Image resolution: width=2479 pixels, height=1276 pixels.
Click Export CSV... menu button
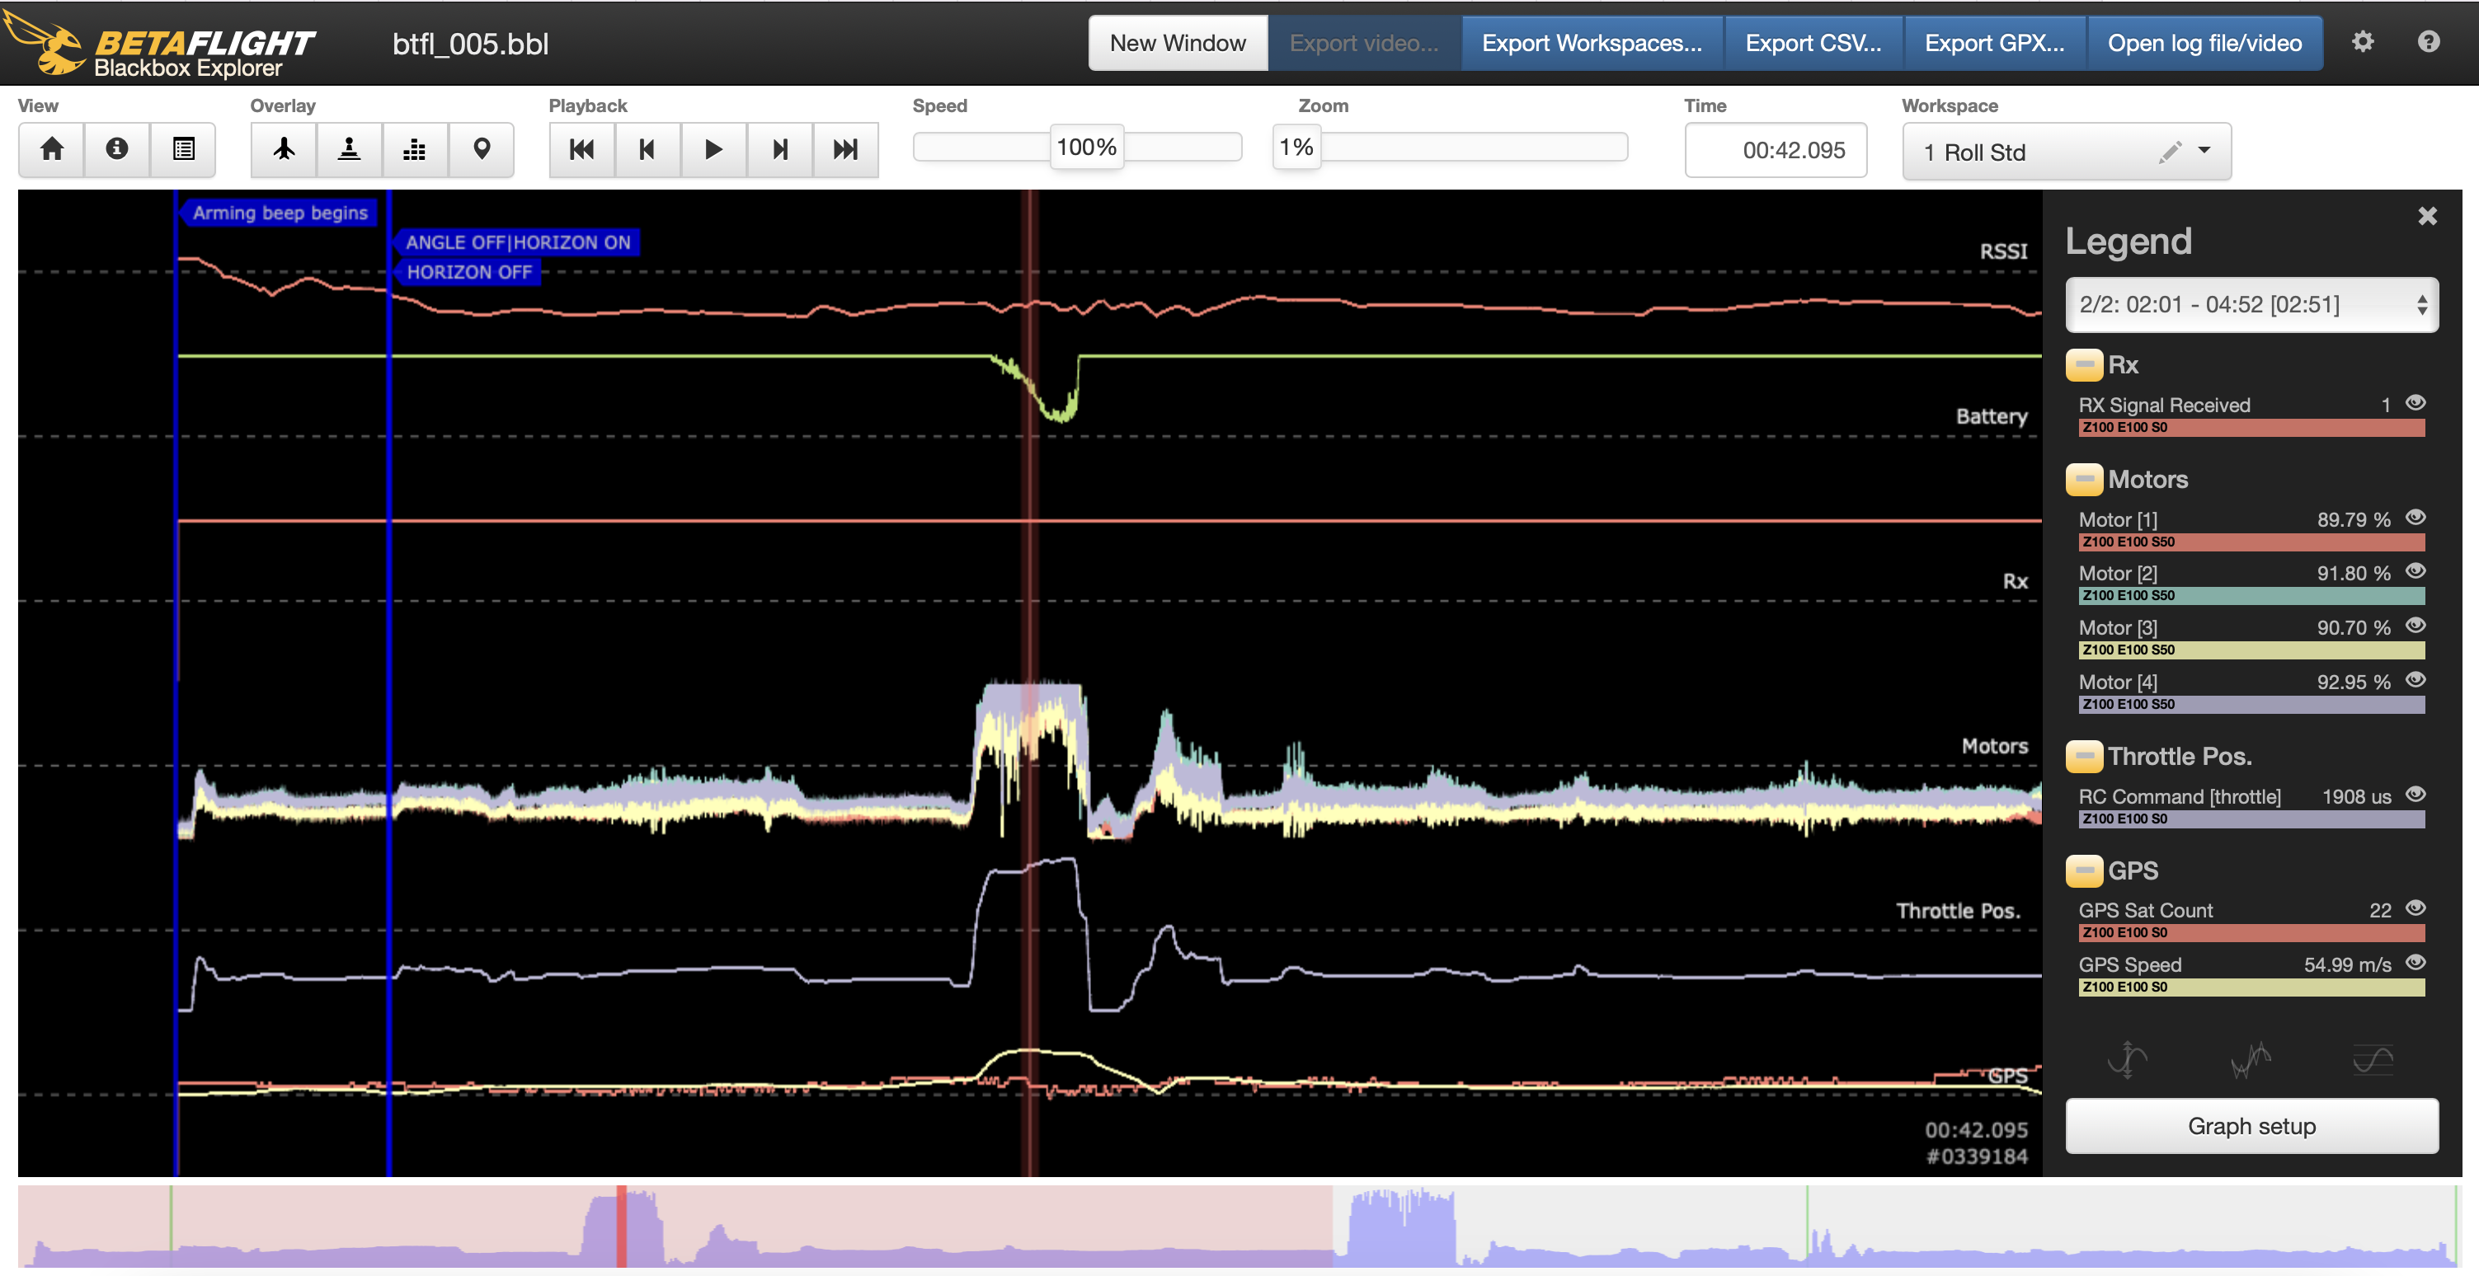pyautogui.click(x=1812, y=43)
